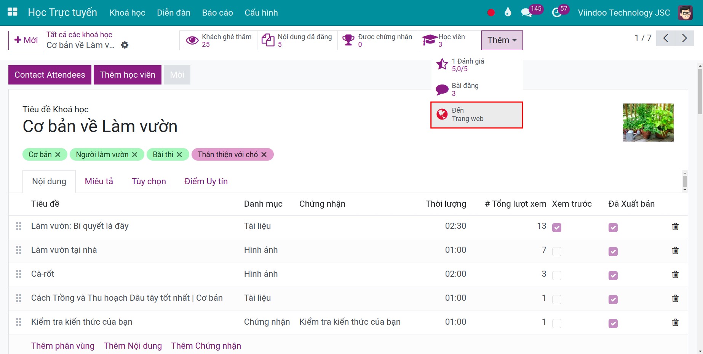Toggle Xem trước for Làm vườn: Bí quyết là đây
The width and height of the screenshot is (703, 354).
coord(557,228)
